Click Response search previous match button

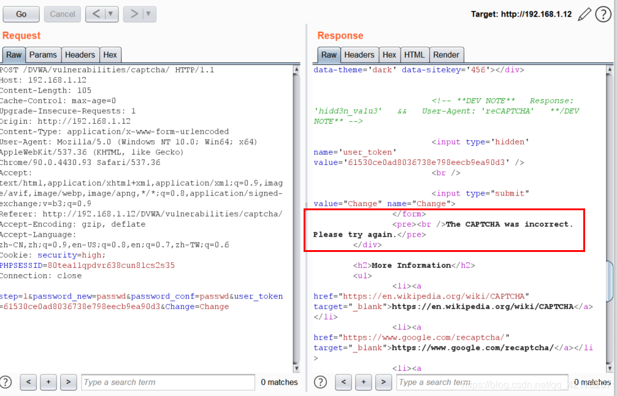(x=343, y=382)
